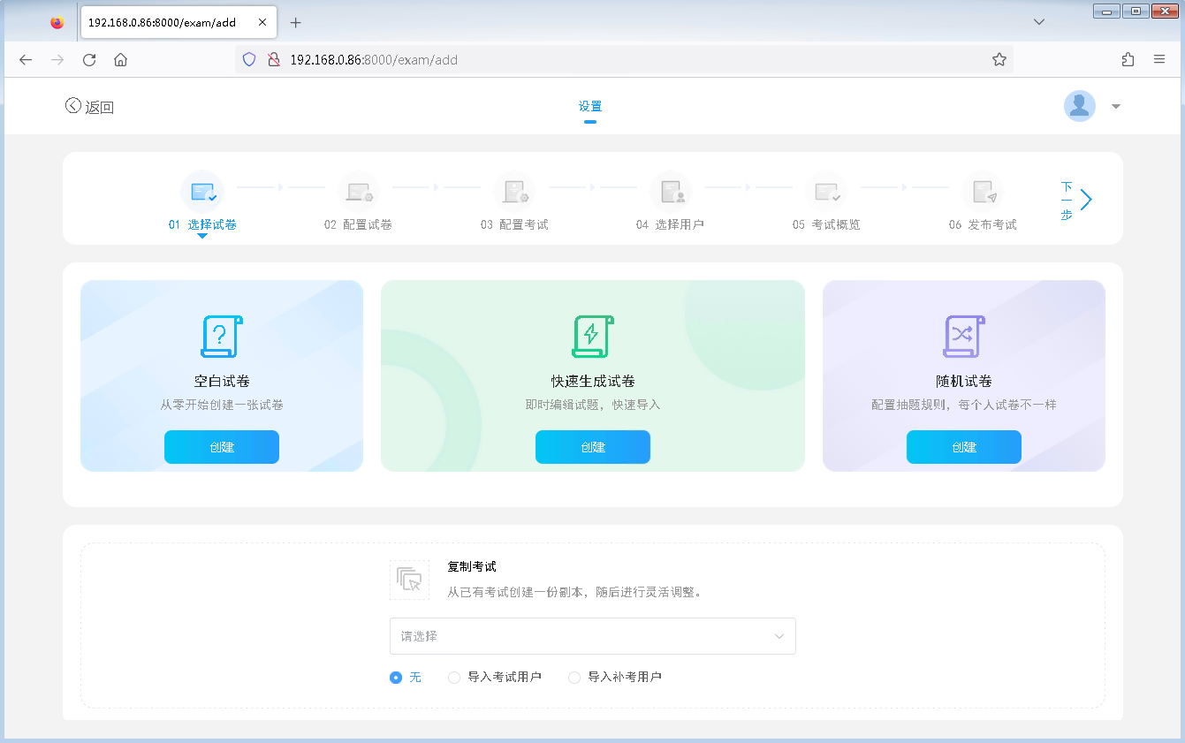
Task: Bookmark the page with the star icon
Action: (999, 59)
